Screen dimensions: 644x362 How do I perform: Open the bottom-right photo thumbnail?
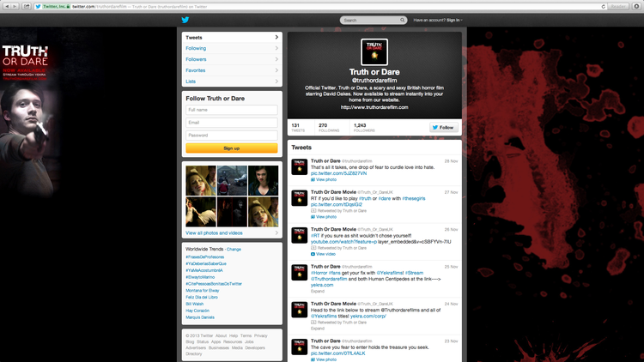pyautogui.click(x=264, y=212)
